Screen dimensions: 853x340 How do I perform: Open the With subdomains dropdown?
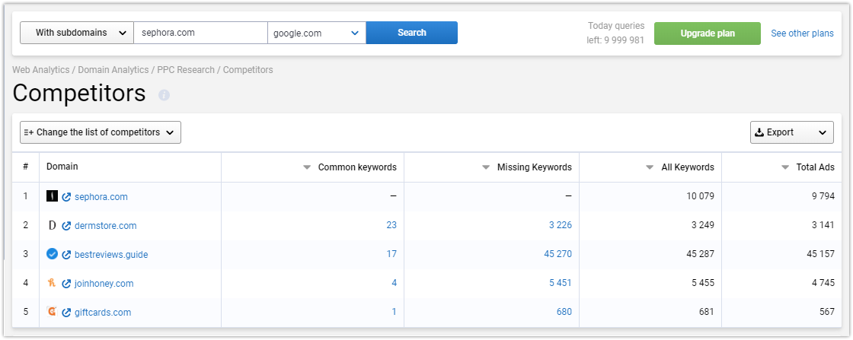click(x=77, y=33)
